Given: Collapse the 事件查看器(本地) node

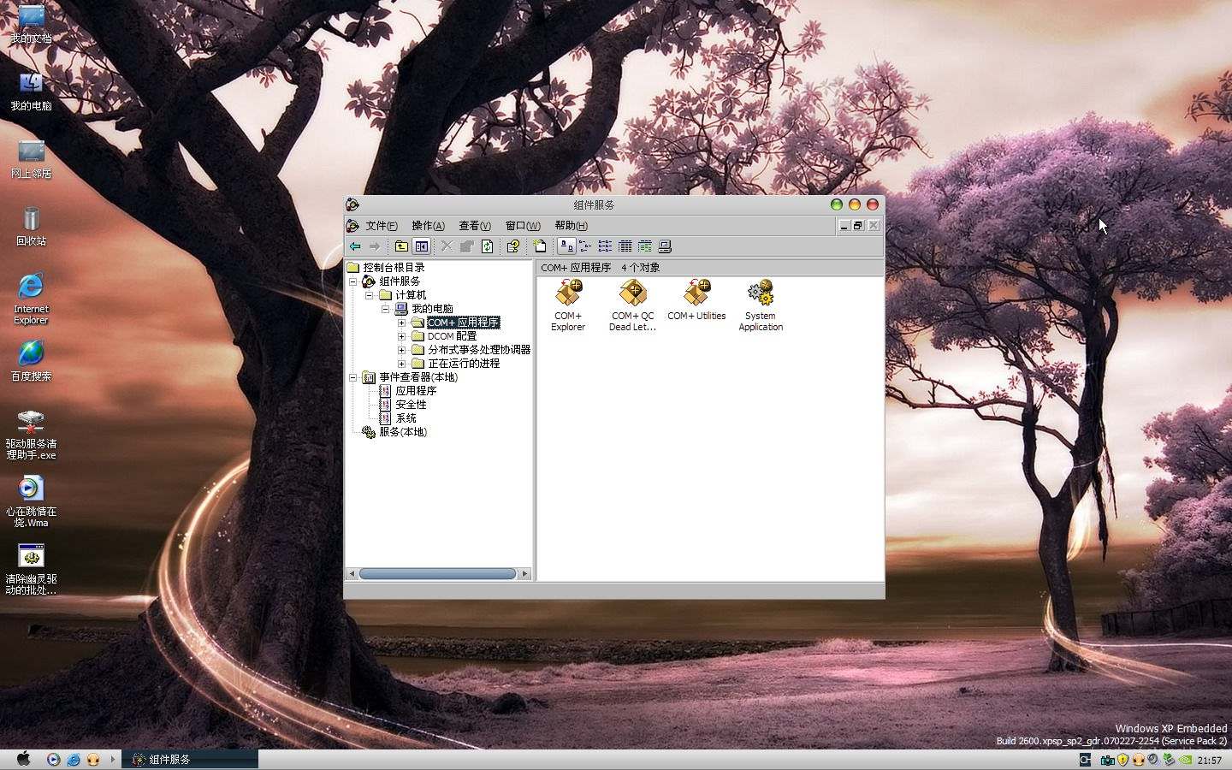Looking at the screenshot, I should 353,377.
